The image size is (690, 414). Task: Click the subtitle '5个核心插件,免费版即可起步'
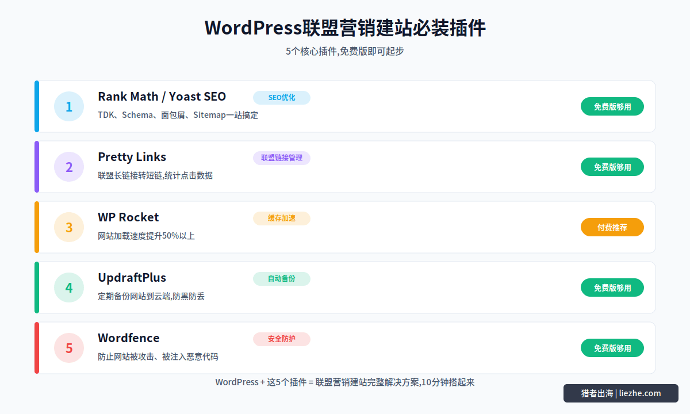[x=345, y=51]
